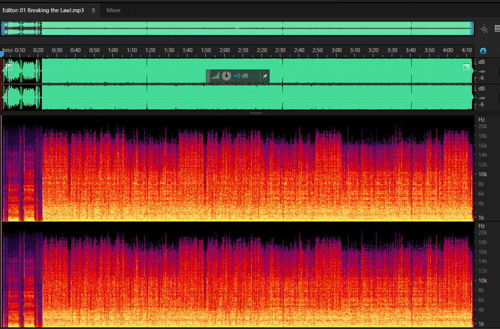The width and height of the screenshot is (500, 329).
Task: Click the 0:20 mark on the ruler
Action: [x=38, y=50]
